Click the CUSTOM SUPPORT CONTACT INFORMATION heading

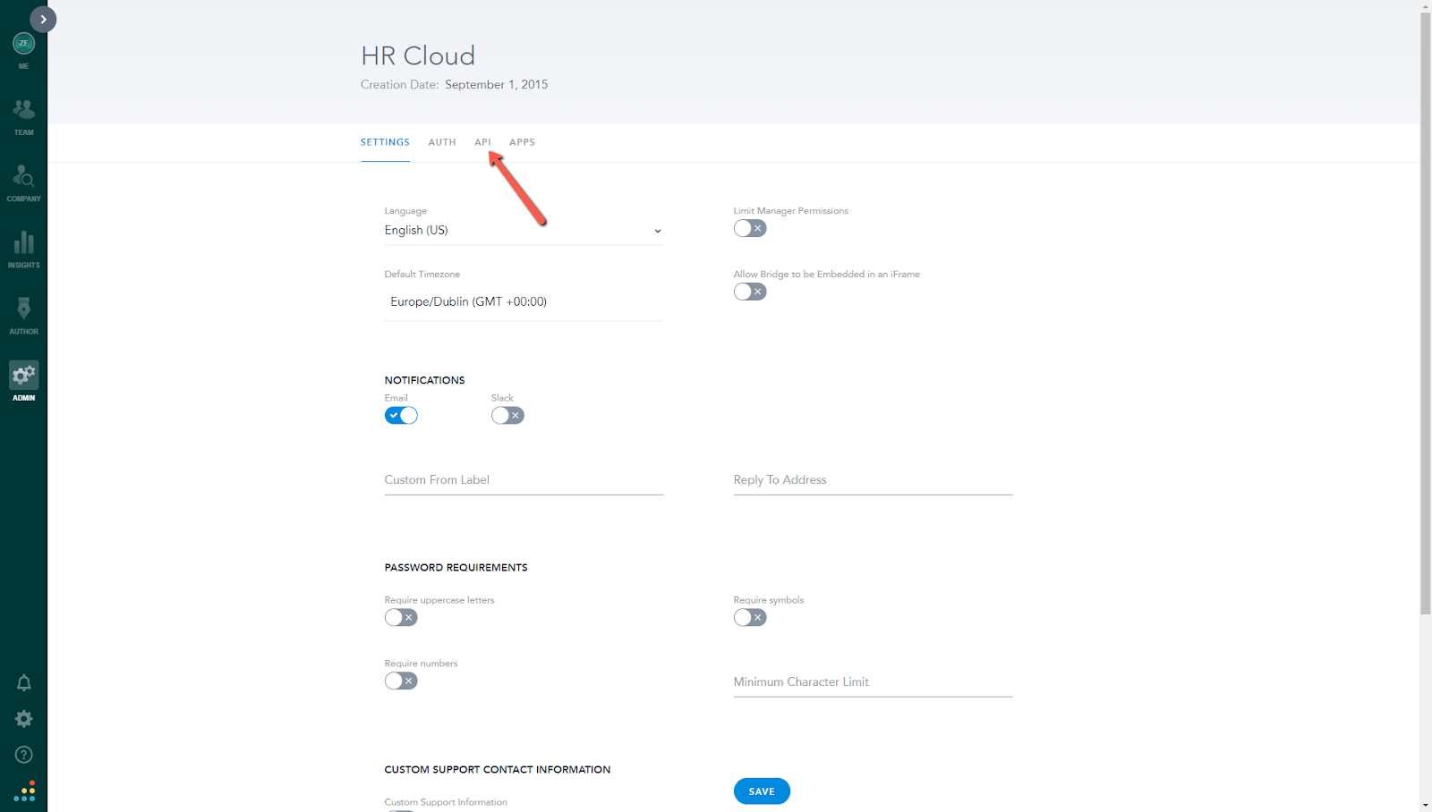point(498,770)
